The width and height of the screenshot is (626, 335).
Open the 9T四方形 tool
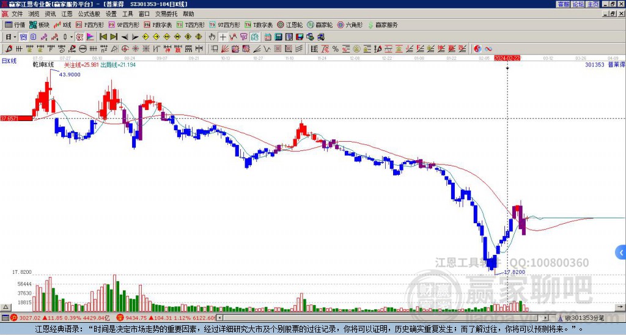(x=224, y=24)
